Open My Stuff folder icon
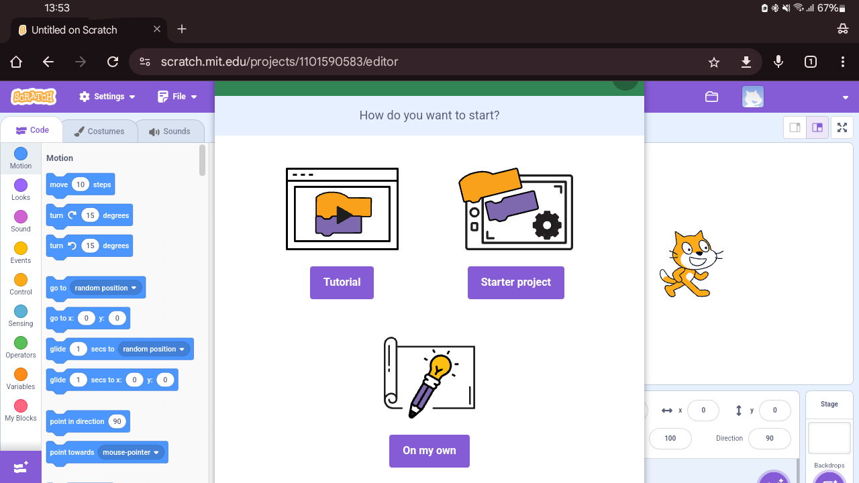 coord(712,97)
